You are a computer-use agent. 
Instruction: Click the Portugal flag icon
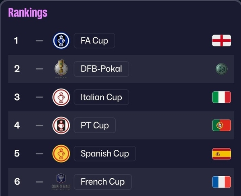click(222, 125)
